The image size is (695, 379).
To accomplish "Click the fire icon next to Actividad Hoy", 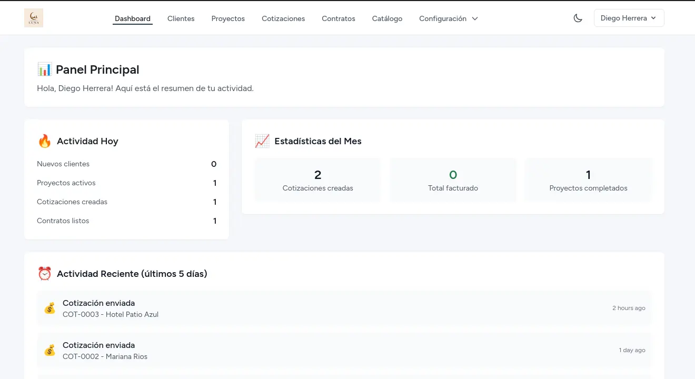I will [44, 141].
